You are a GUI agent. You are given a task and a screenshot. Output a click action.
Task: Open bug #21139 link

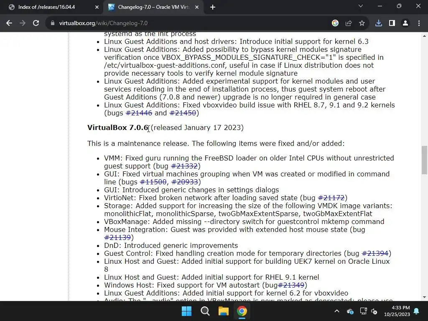117,237
